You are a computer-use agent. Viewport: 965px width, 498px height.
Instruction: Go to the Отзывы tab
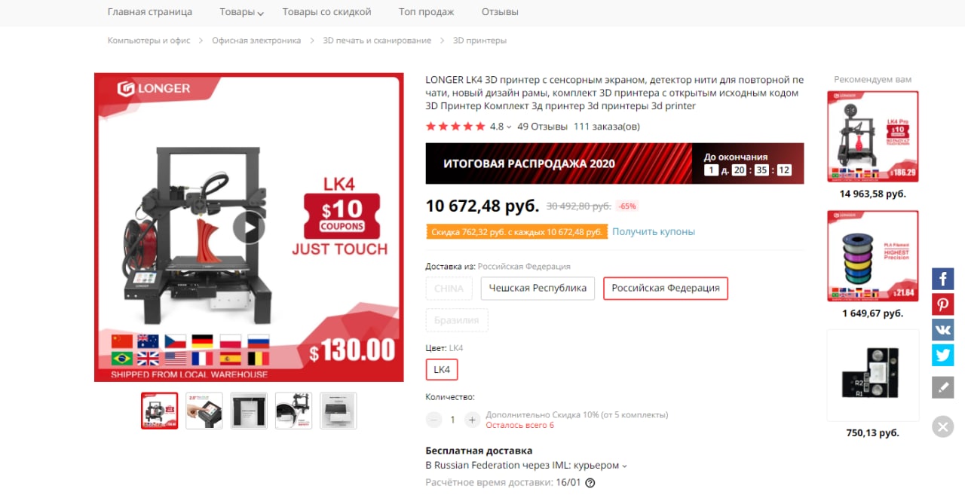500,12
